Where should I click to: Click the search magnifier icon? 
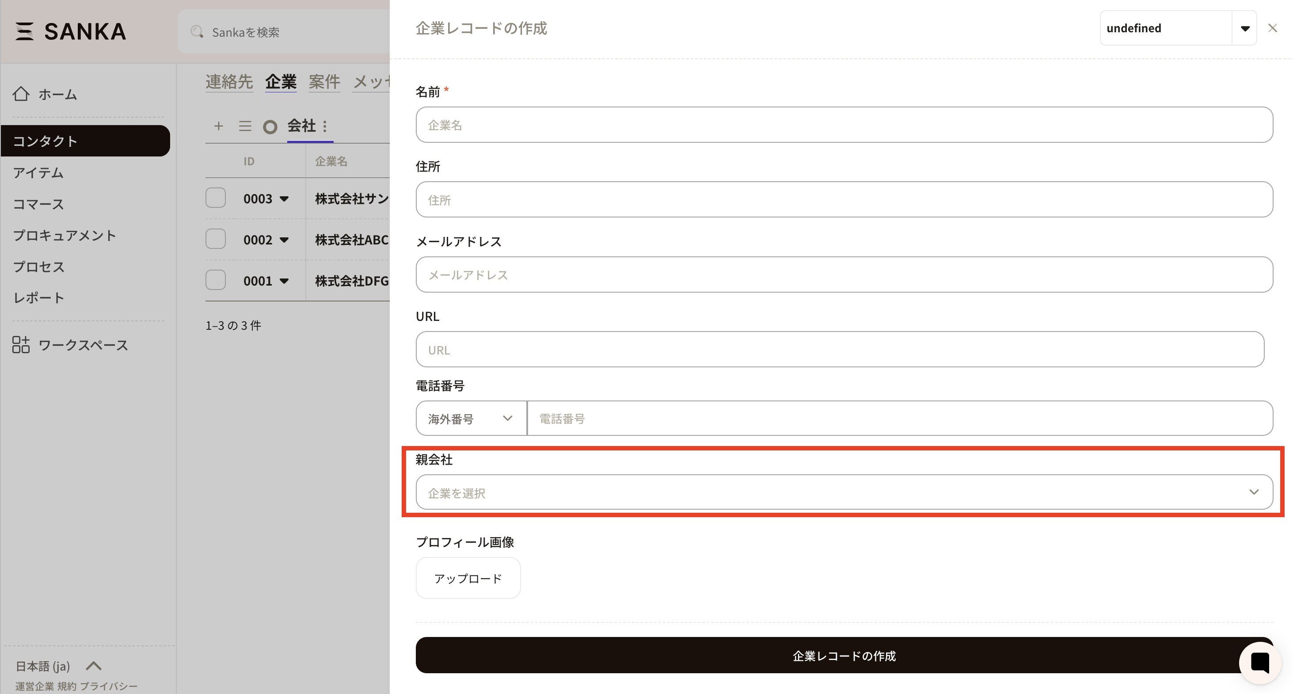[197, 32]
